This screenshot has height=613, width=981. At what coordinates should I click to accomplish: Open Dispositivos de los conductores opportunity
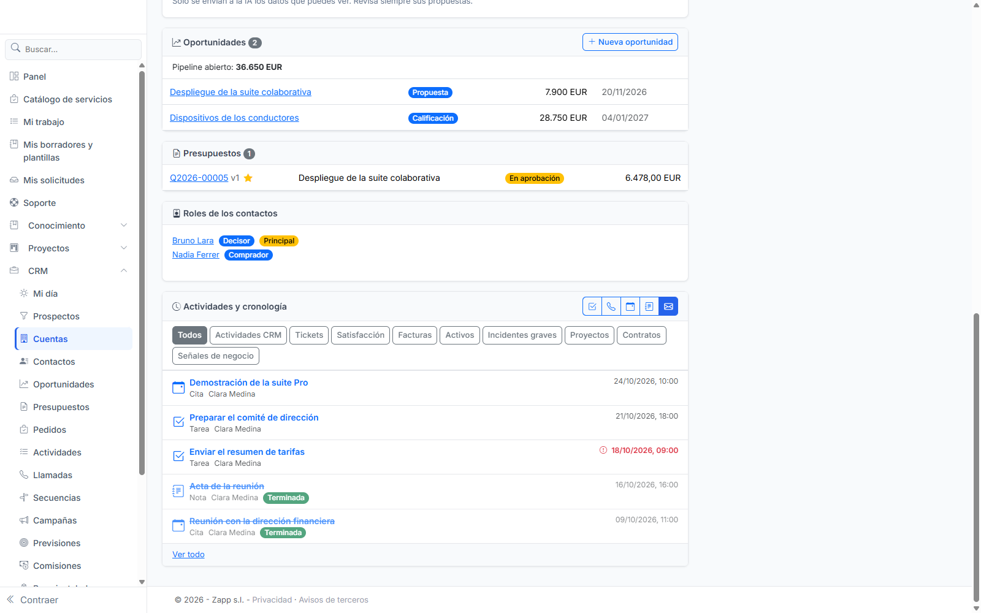234,118
